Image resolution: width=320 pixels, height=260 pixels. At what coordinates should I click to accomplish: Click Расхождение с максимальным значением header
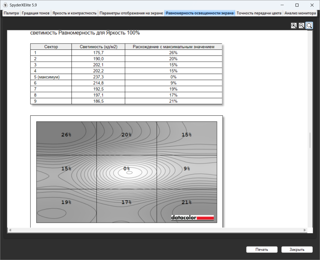pyautogui.click(x=174, y=47)
